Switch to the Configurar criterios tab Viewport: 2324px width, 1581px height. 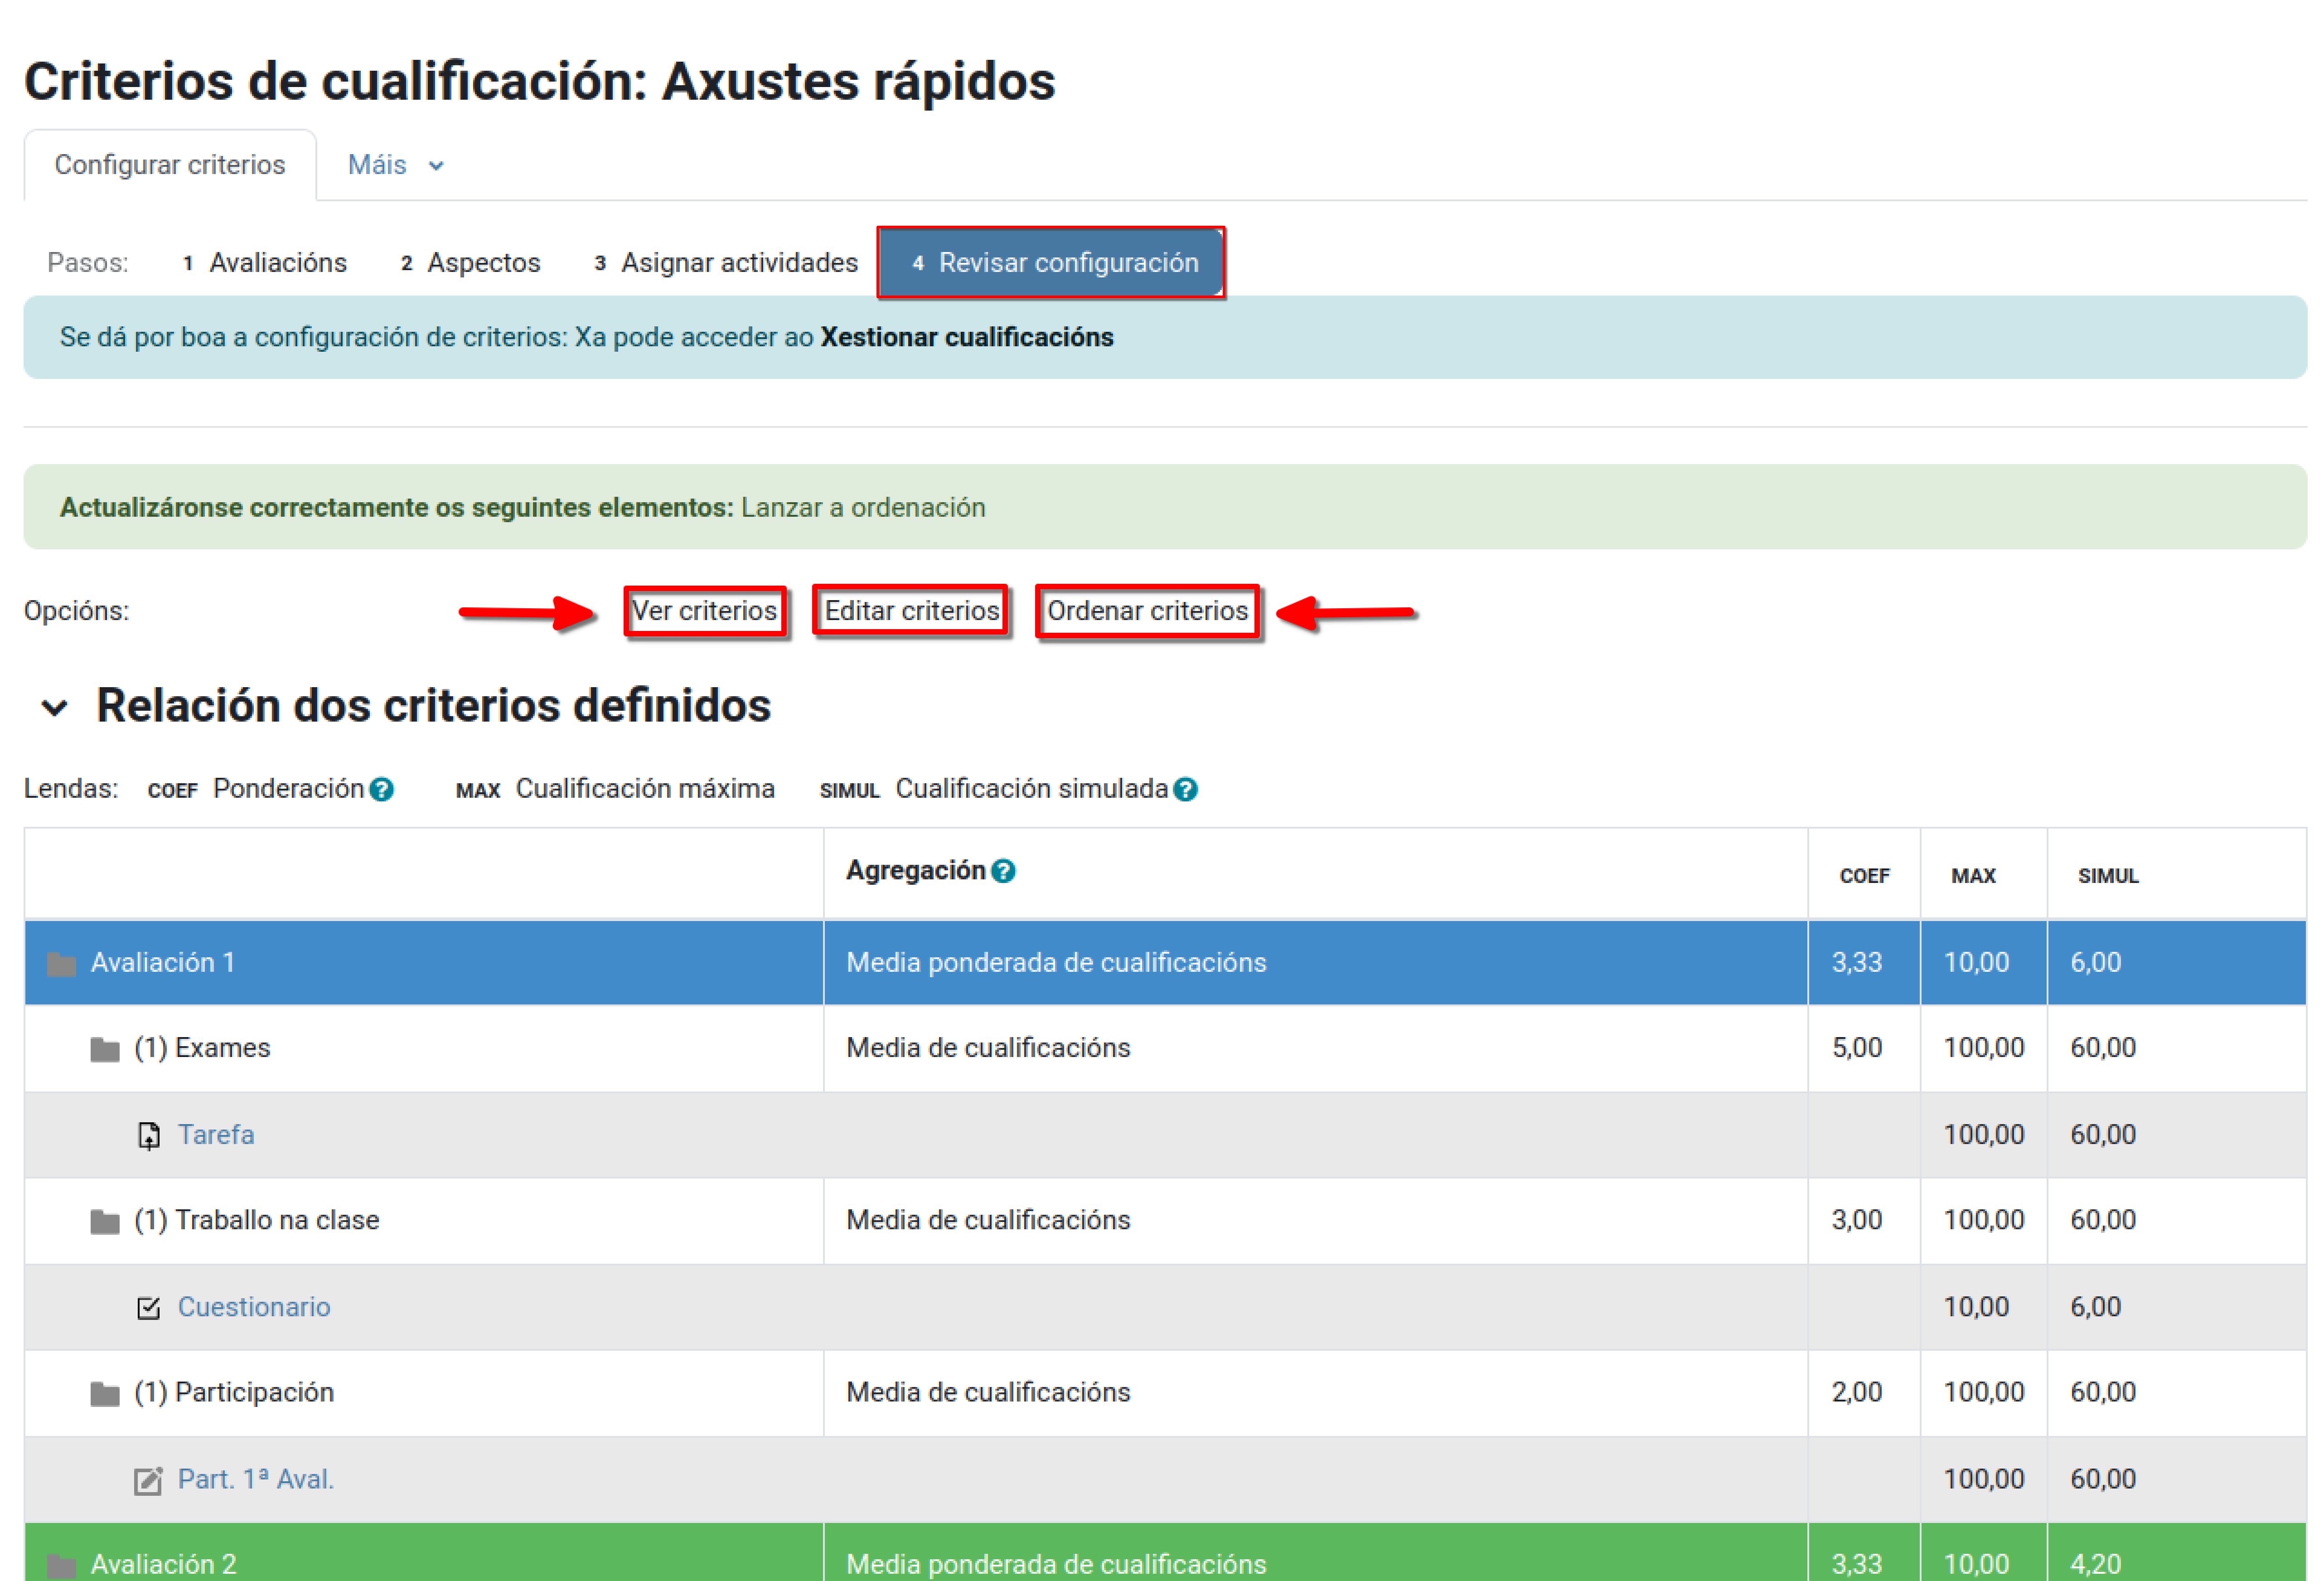tap(170, 164)
